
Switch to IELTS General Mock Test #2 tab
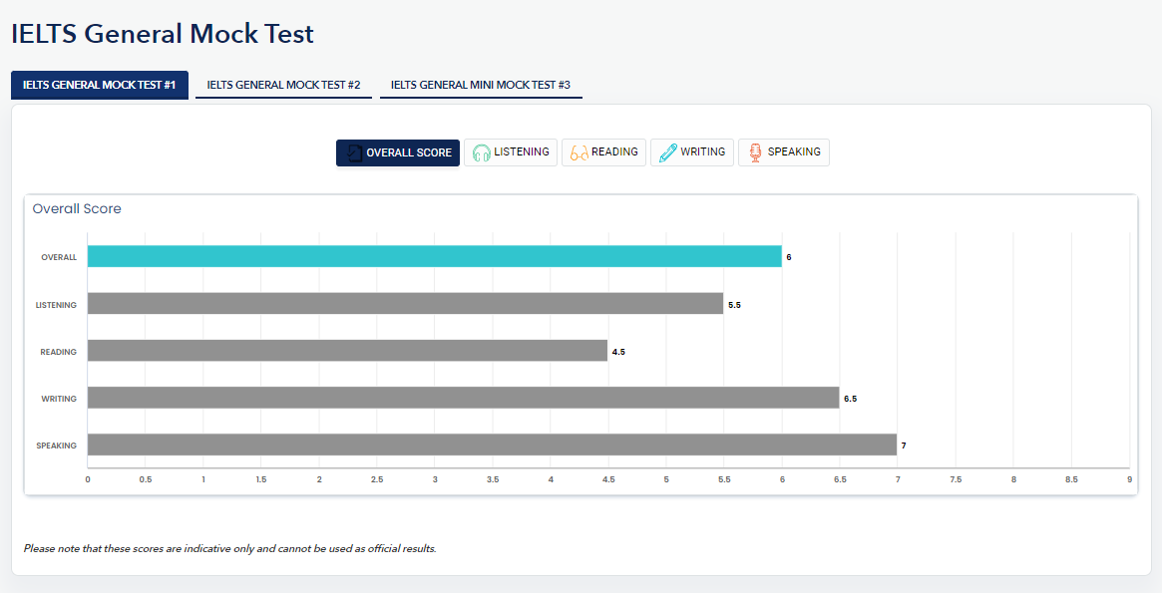point(283,85)
